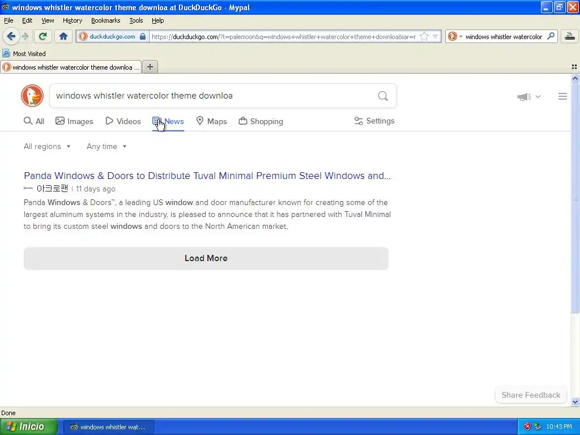Switch to the All results tab
Image resolution: width=580 pixels, height=435 pixels.
tap(34, 121)
